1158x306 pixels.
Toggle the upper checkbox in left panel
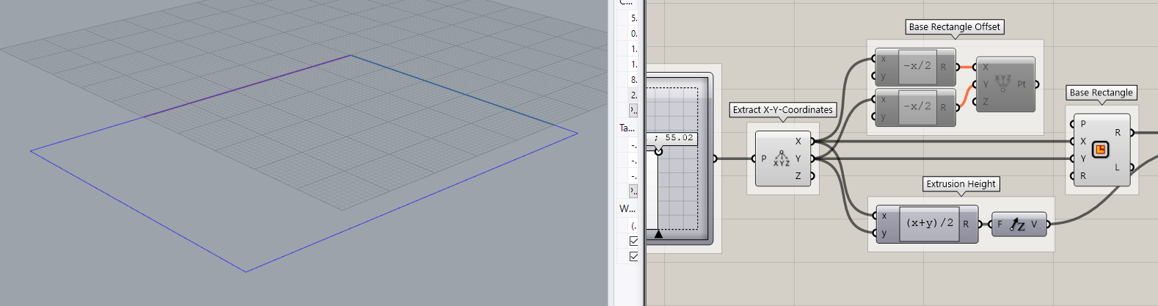(x=633, y=241)
